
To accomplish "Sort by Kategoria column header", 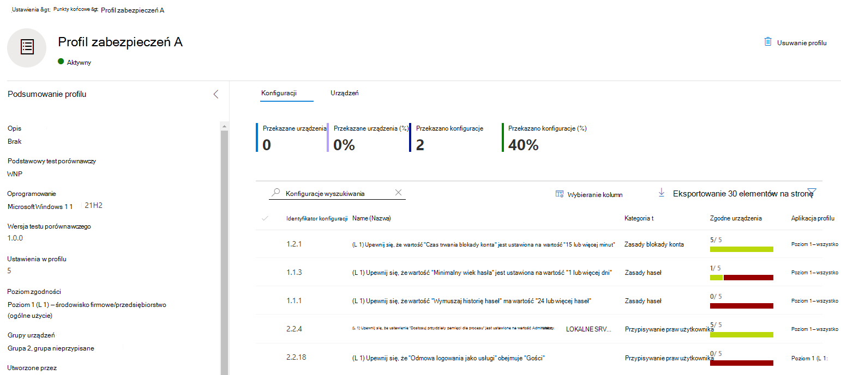I will pyautogui.click(x=639, y=218).
